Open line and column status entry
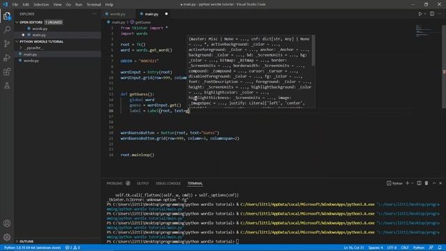Screen dimensions: 446x251 coord(353,248)
